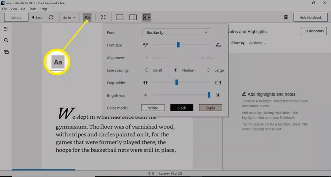The image size is (331, 177).
Task: Click the sync refresh icon
Action: click(x=51, y=17)
